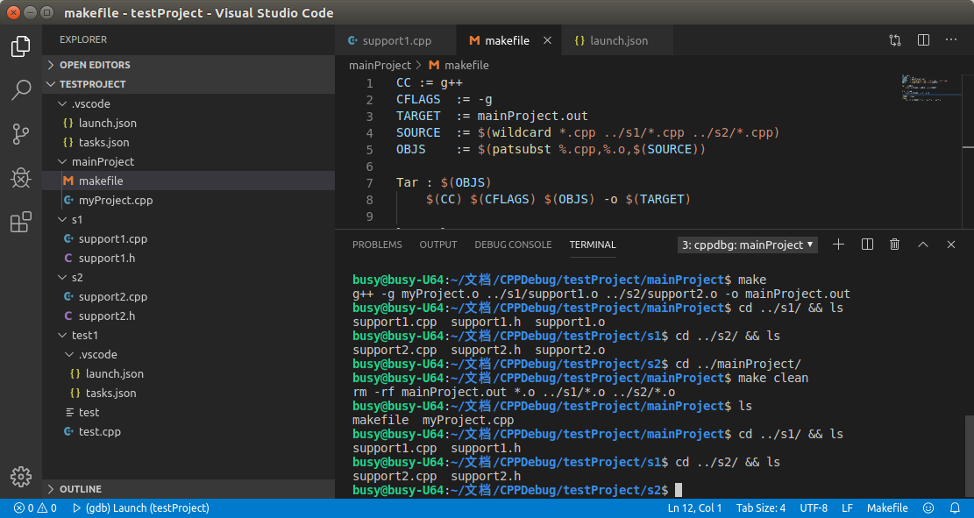The width and height of the screenshot is (974, 518).
Task: Open the Debug view with bug icon
Action: 20,178
